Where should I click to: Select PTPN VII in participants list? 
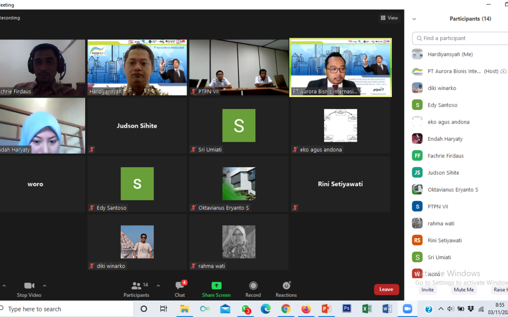(x=437, y=207)
